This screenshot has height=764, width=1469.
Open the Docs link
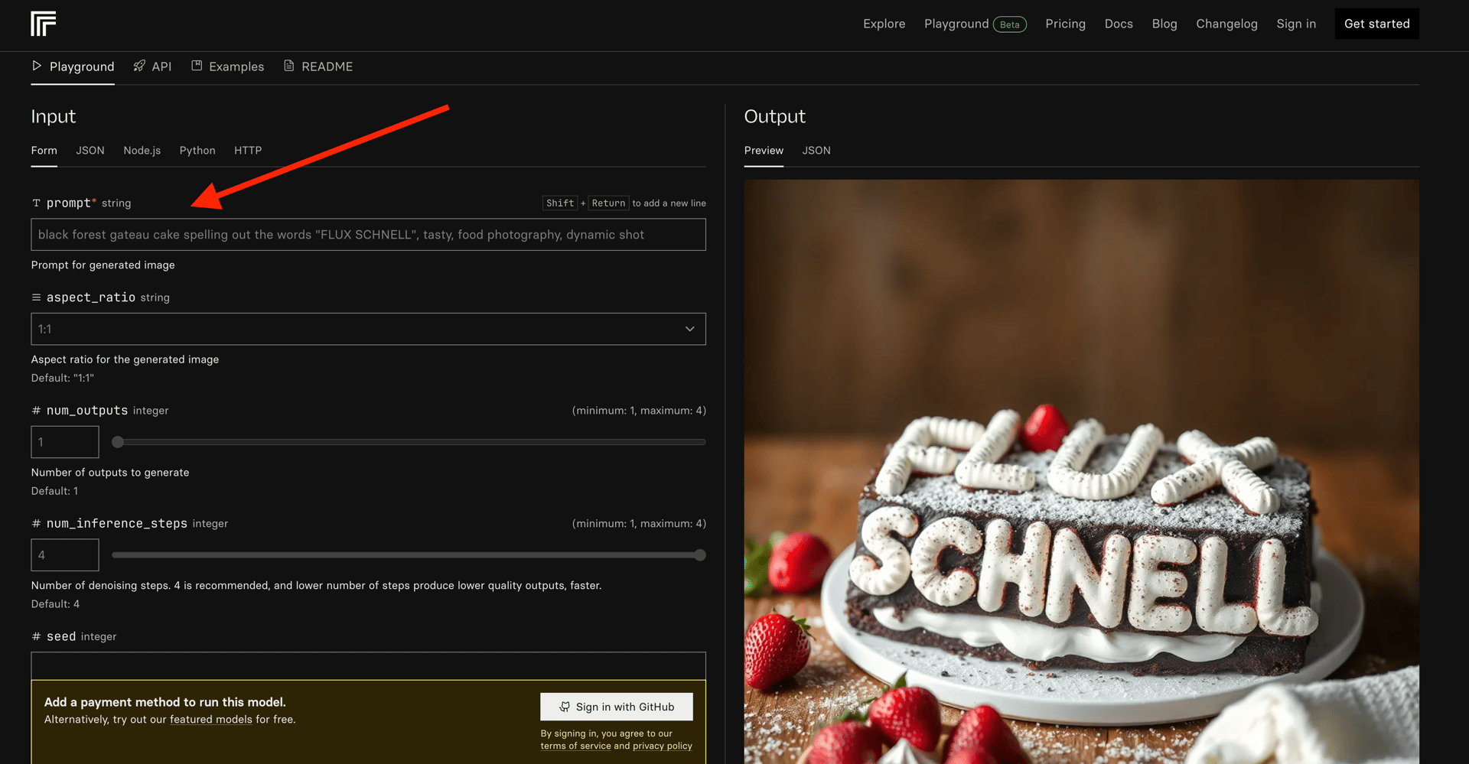1119,24
